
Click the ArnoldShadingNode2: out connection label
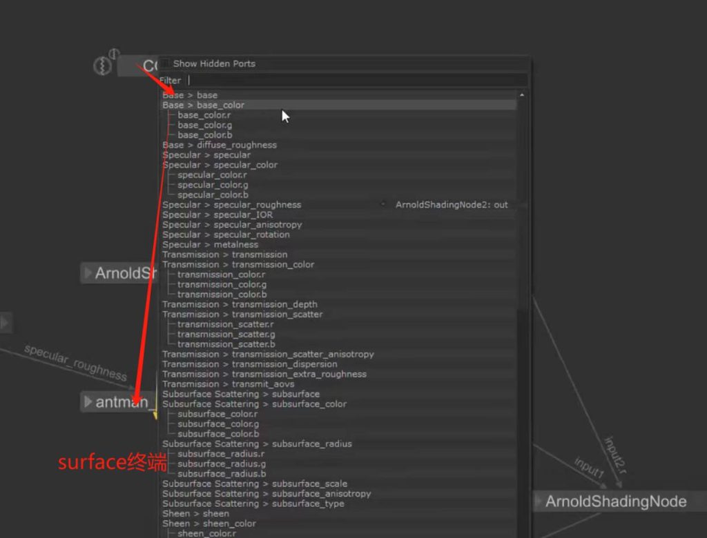click(452, 205)
